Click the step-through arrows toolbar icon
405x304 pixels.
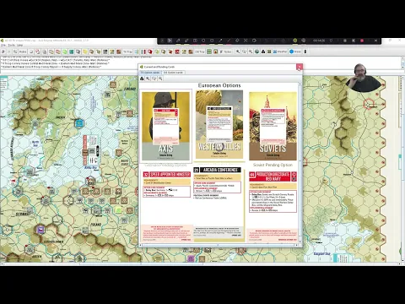click(x=15, y=52)
